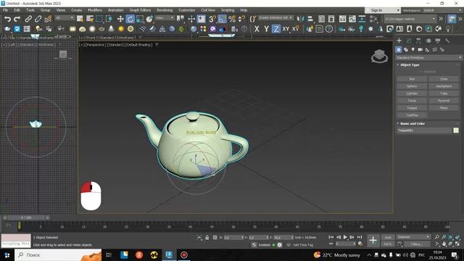
Task: Collapse the Object Type rollout
Action: pos(410,65)
